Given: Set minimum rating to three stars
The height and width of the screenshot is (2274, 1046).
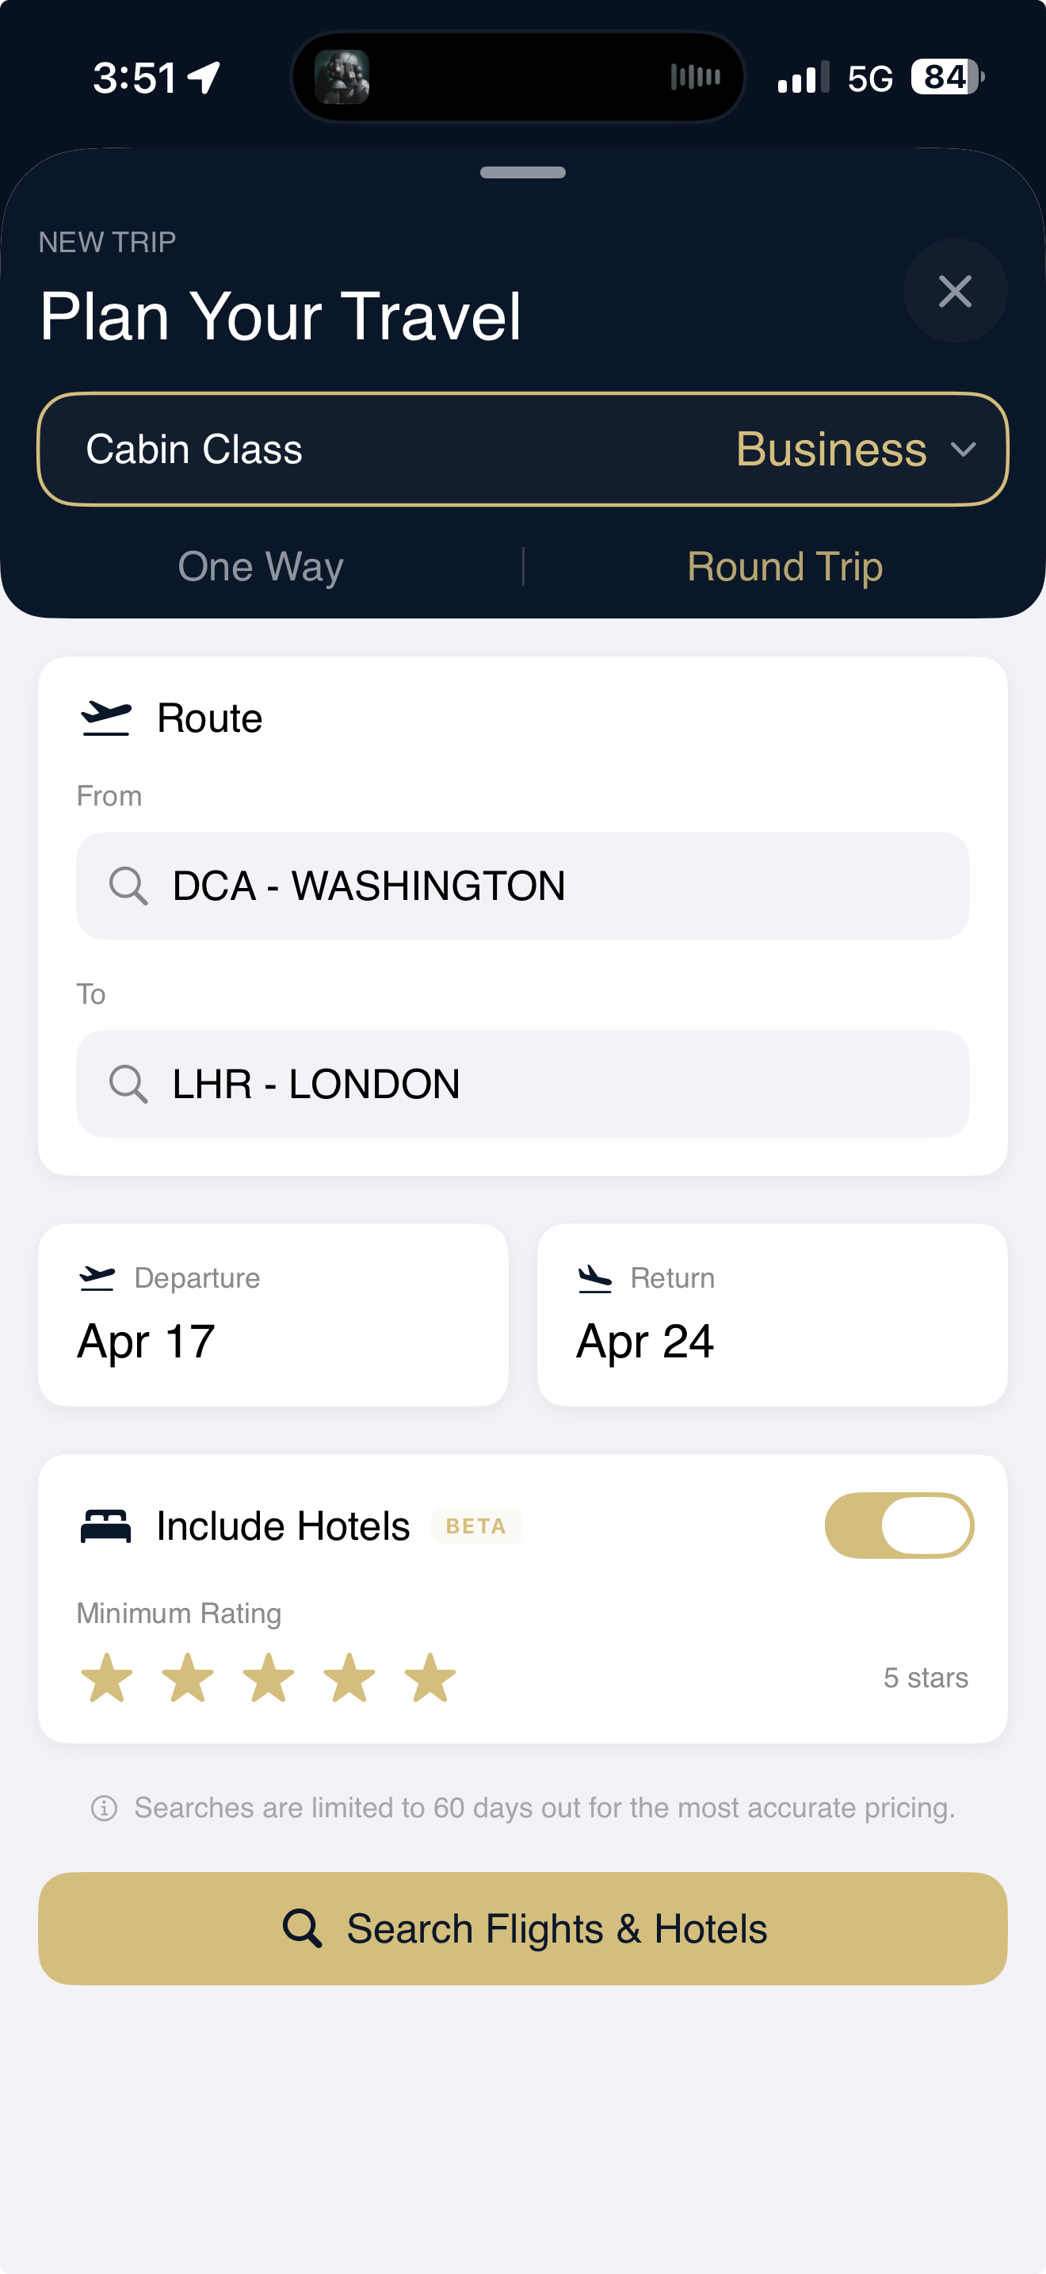Looking at the screenshot, I should pyautogui.click(x=268, y=1677).
